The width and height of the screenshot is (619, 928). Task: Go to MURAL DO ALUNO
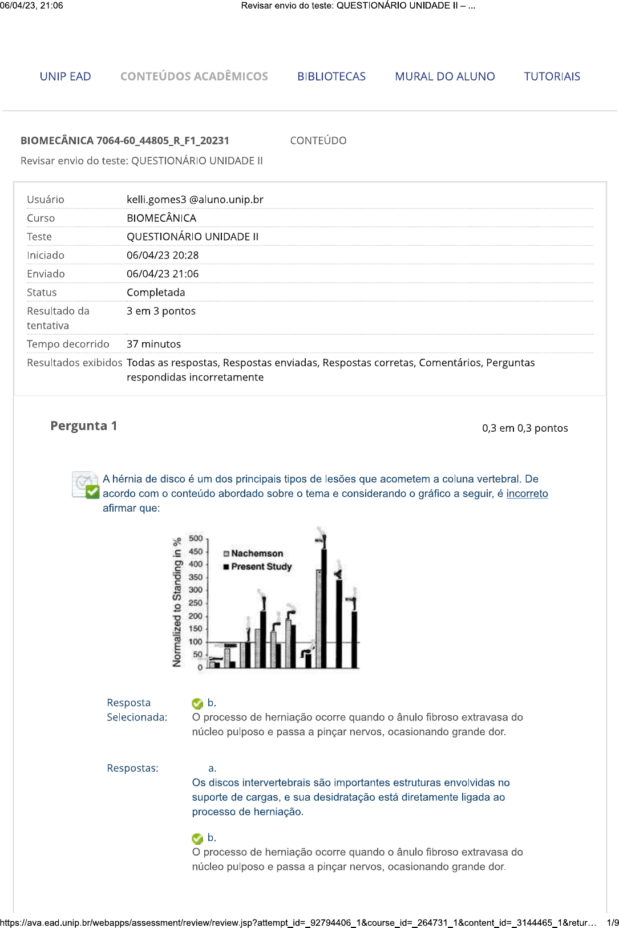[444, 76]
